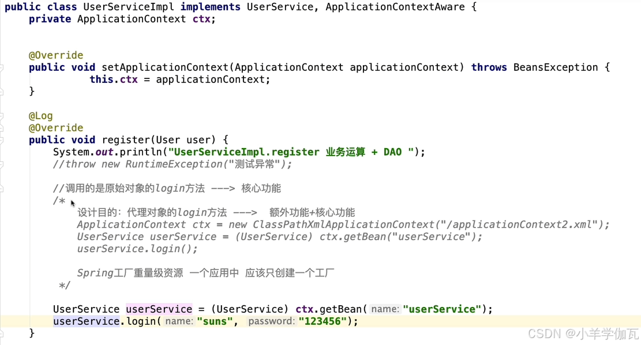Click the BeansException type in throws clause
Image resolution: width=641 pixels, height=345 pixels.
(x=554, y=67)
